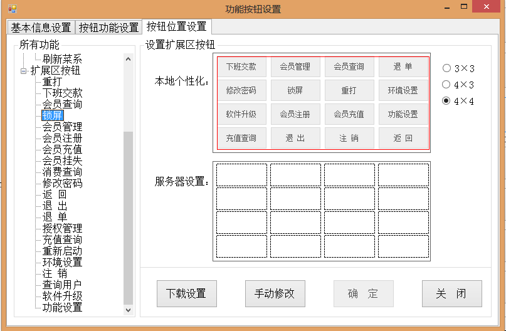Click the 退 单 grid button

coord(403,67)
